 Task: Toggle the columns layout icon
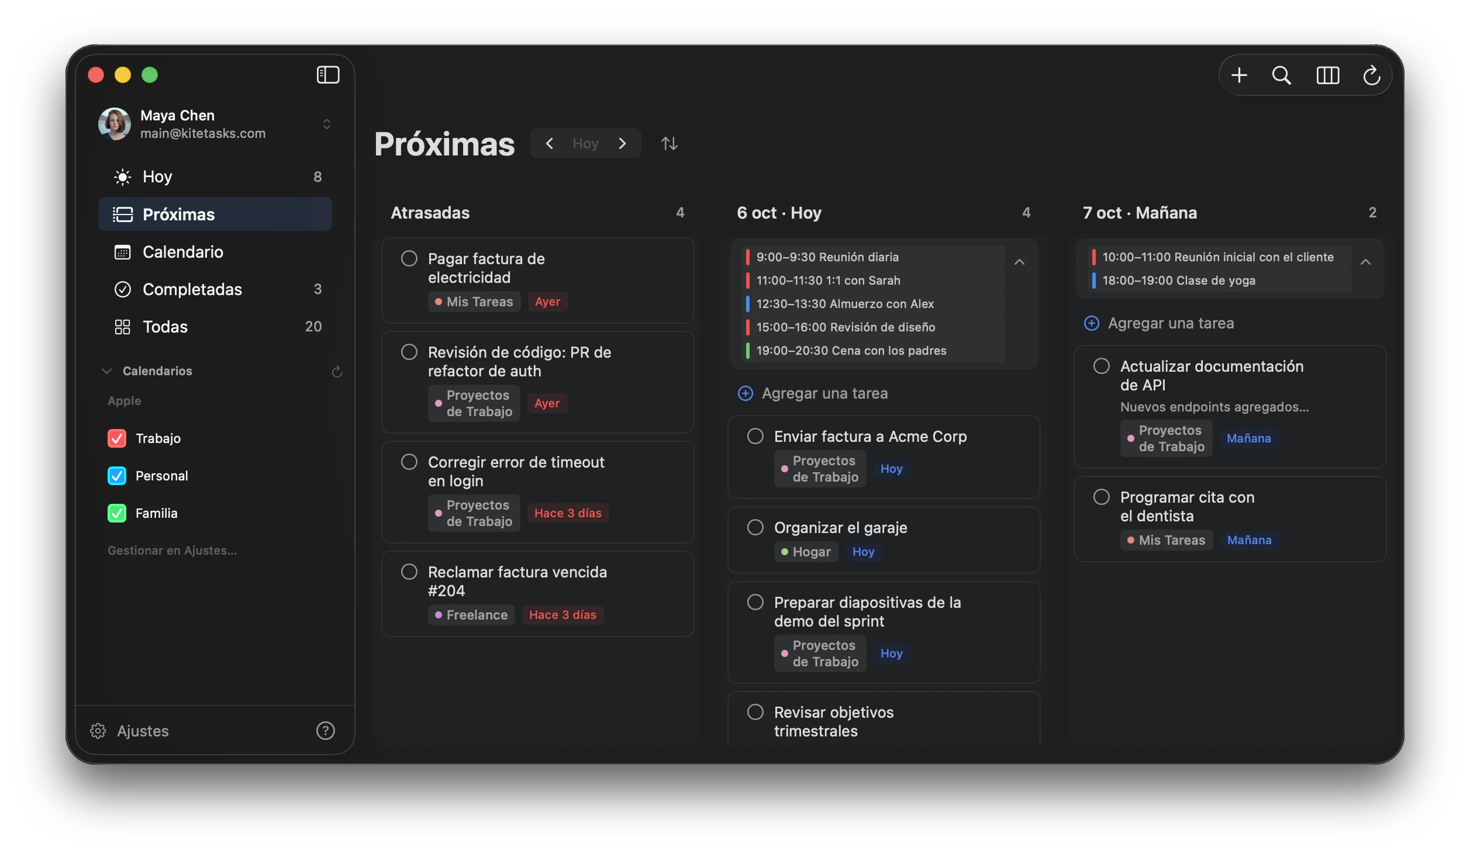tap(1327, 75)
